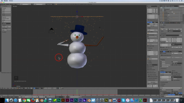Click the green current frame marker in timeline
The image size is (184, 103).
tap(77, 92)
